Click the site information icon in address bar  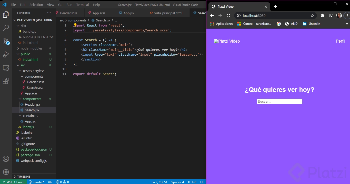pyautogui.click(x=239, y=16)
